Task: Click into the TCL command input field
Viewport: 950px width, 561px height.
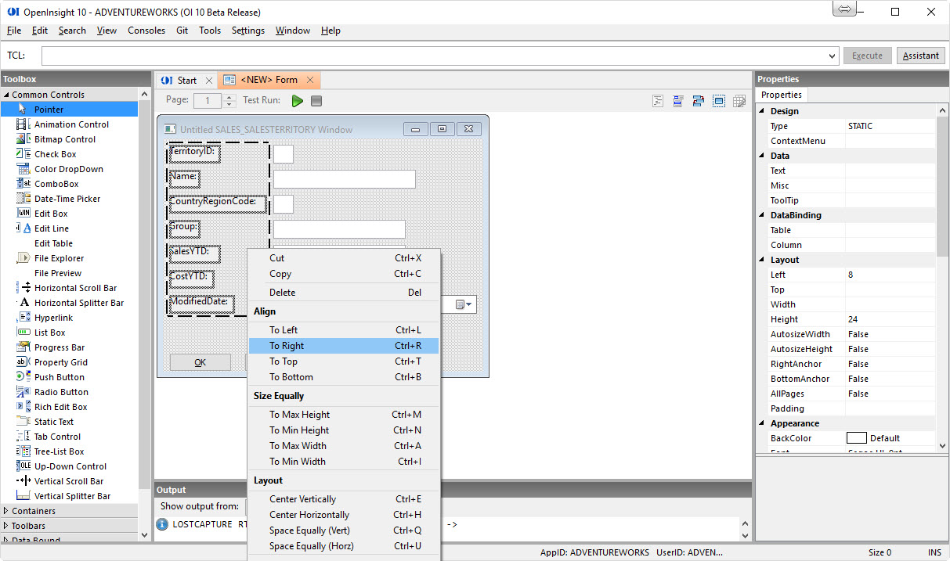Action: (434, 56)
